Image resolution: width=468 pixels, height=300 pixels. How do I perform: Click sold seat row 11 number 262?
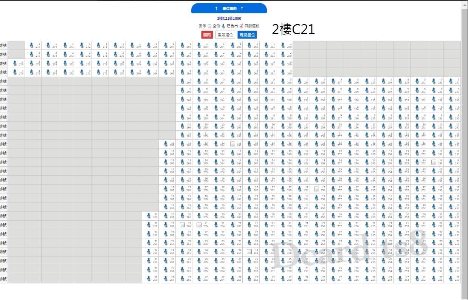(250, 135)
